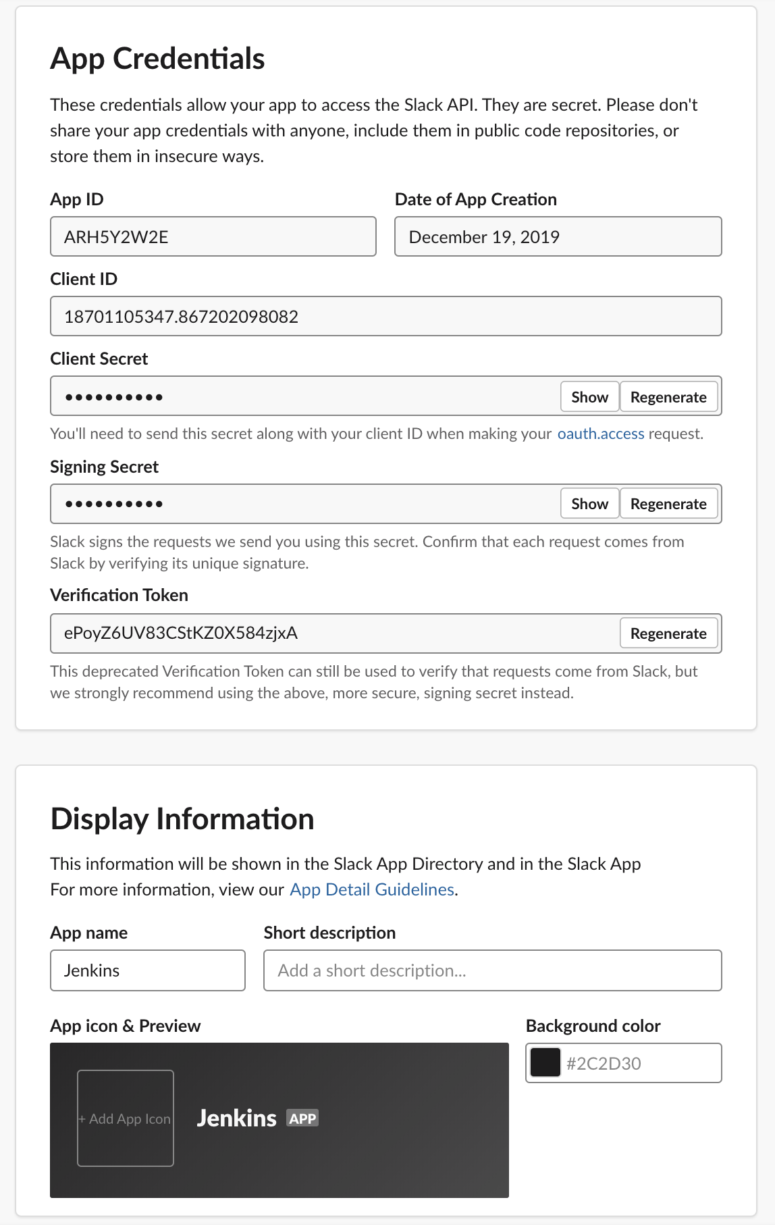Regenerate the Client Secret
The width and height of the screenshot is (775, 1225).
668,397
